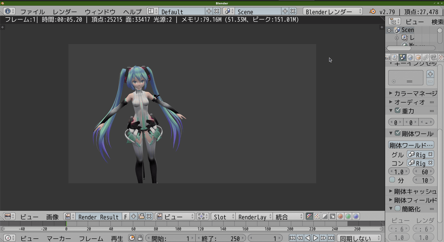The width and height of the screenshot is (444, 242).
Task: Open the image editor ビュー menu
Action: coord(28,217)
